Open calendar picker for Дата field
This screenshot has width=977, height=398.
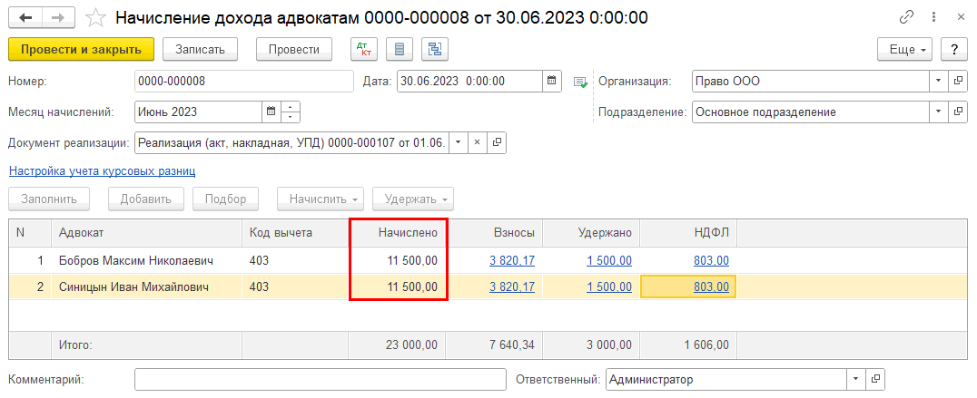click(x=551, y=82)
